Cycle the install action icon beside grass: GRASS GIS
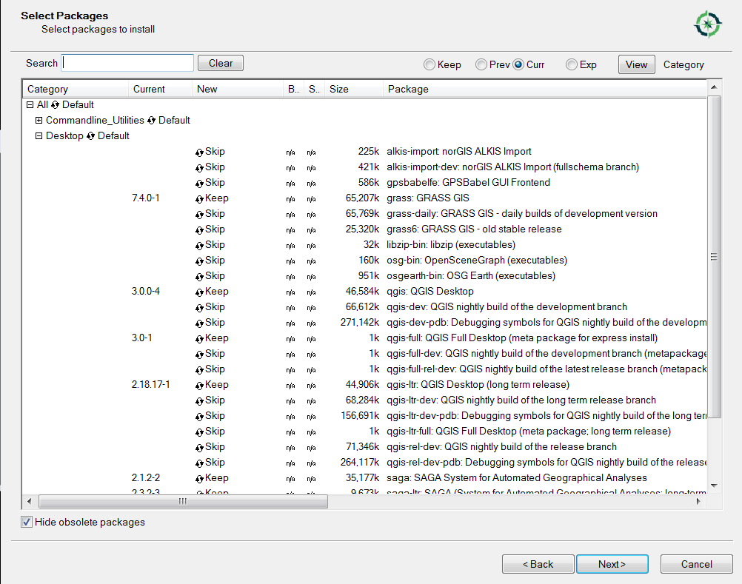742x584 pixels. click(x=200, y=198)
